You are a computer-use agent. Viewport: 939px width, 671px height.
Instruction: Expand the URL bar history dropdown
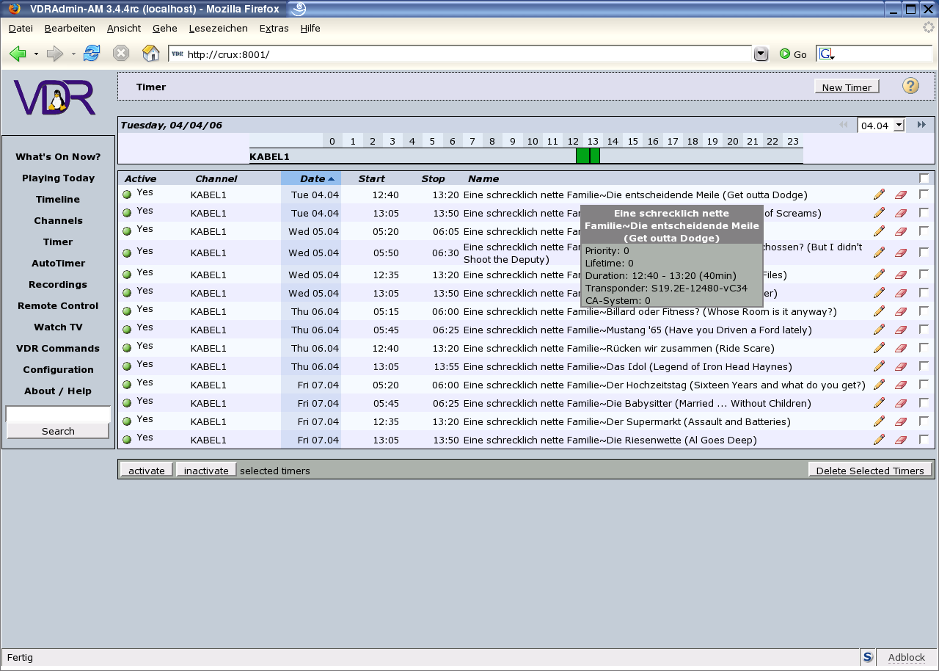pos(761,54)
